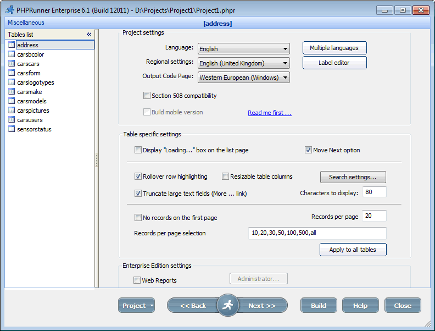Click the carsmake table icon
435x331 pixels.
pyautogui.click(x=12, y=92)
